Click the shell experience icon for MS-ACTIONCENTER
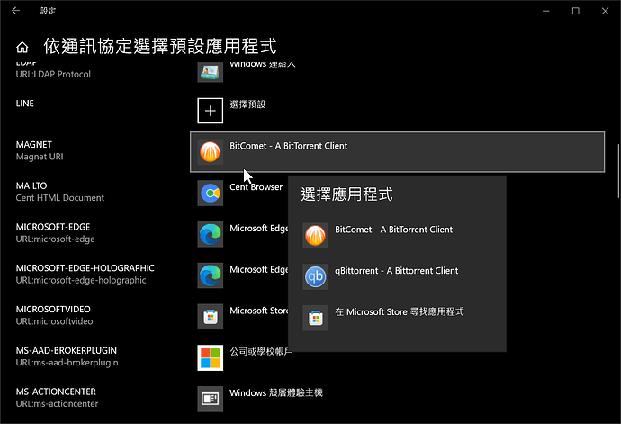 (211, 399)
